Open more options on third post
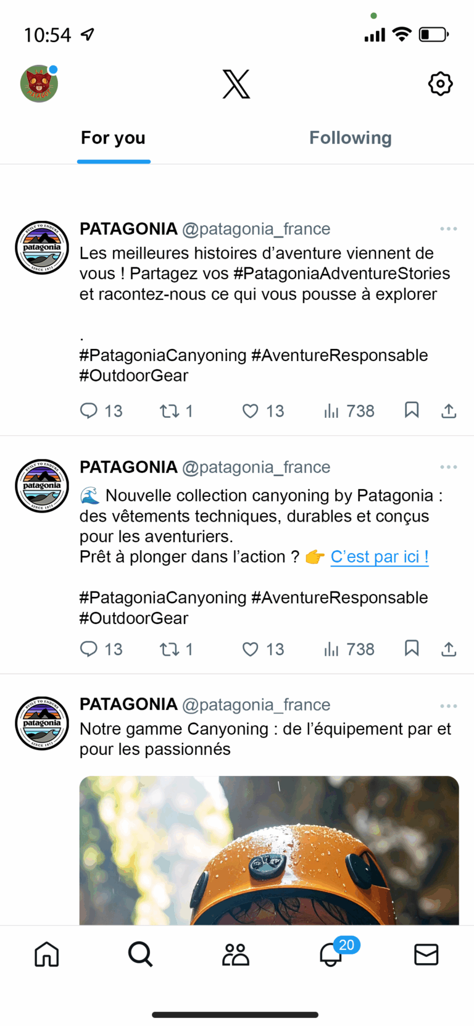The width and height of the screenshot is (474, 1026). coord(449,706)
